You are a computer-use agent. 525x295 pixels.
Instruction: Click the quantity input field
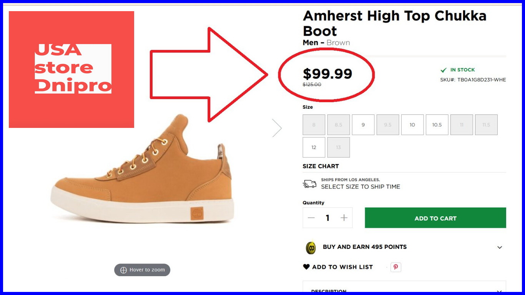(x=327, y=218)
